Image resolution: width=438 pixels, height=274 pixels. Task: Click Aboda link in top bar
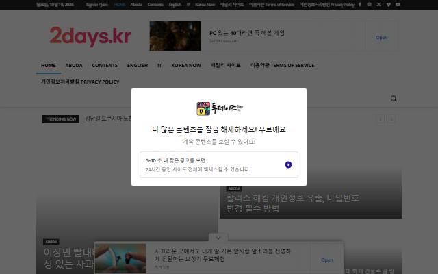coord(136,5)
